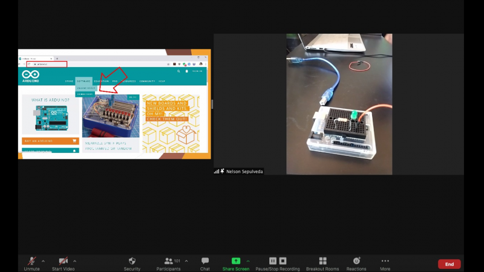Expand audio options arrow beside Unmute
This screenshot has height=272, width=484.
pos(43,261)
